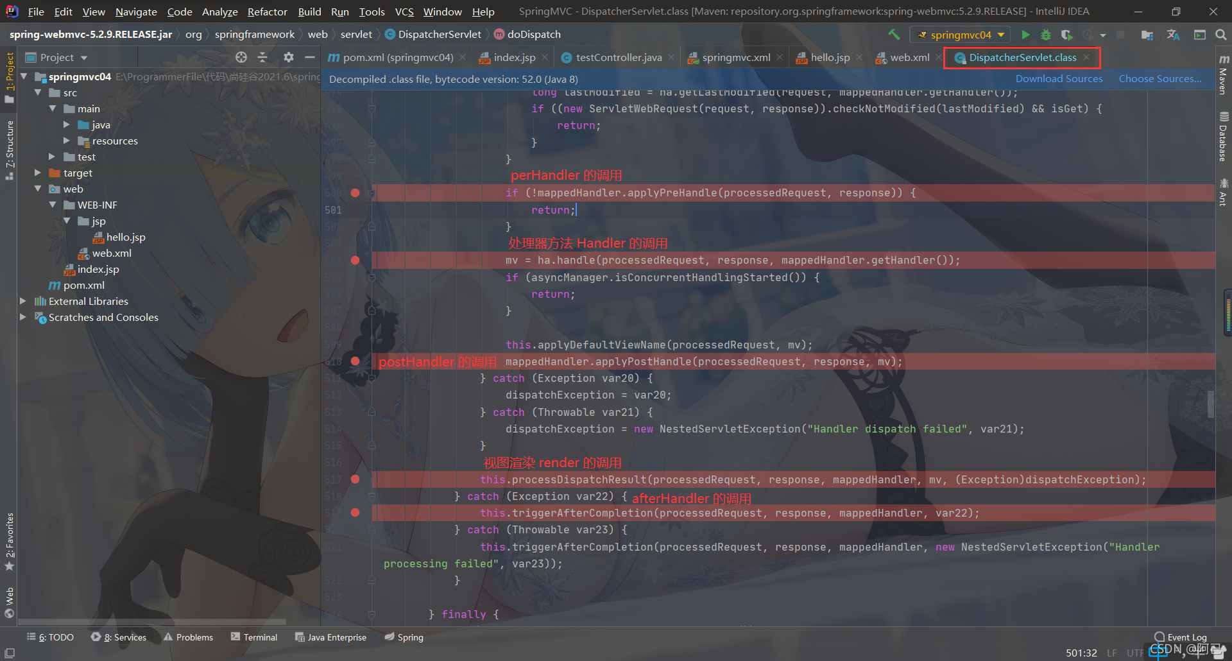Open Project Structure toolbar icon

point(1147,35)
